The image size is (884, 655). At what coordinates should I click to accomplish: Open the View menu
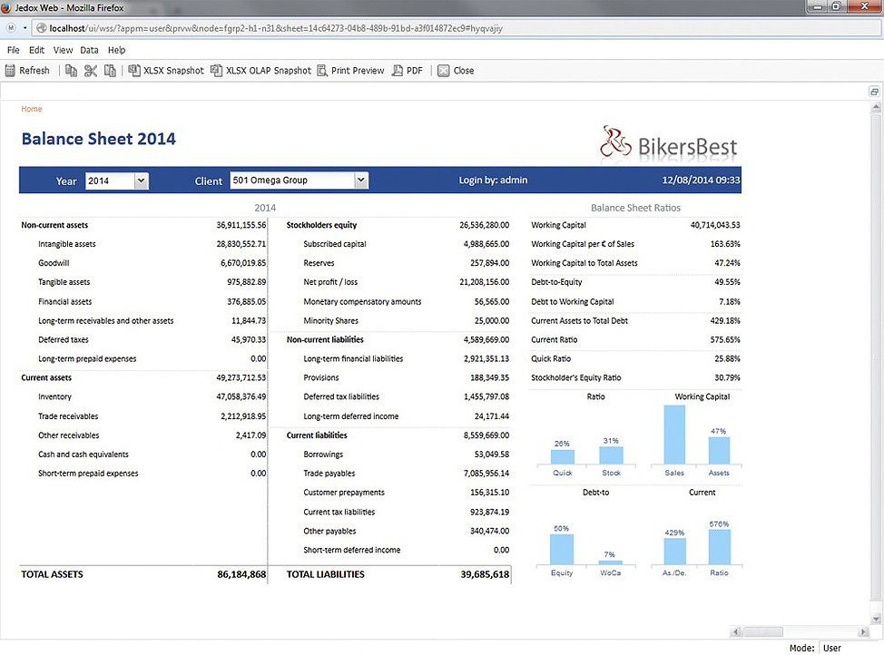pyautogui.click(x=63, y=51)
